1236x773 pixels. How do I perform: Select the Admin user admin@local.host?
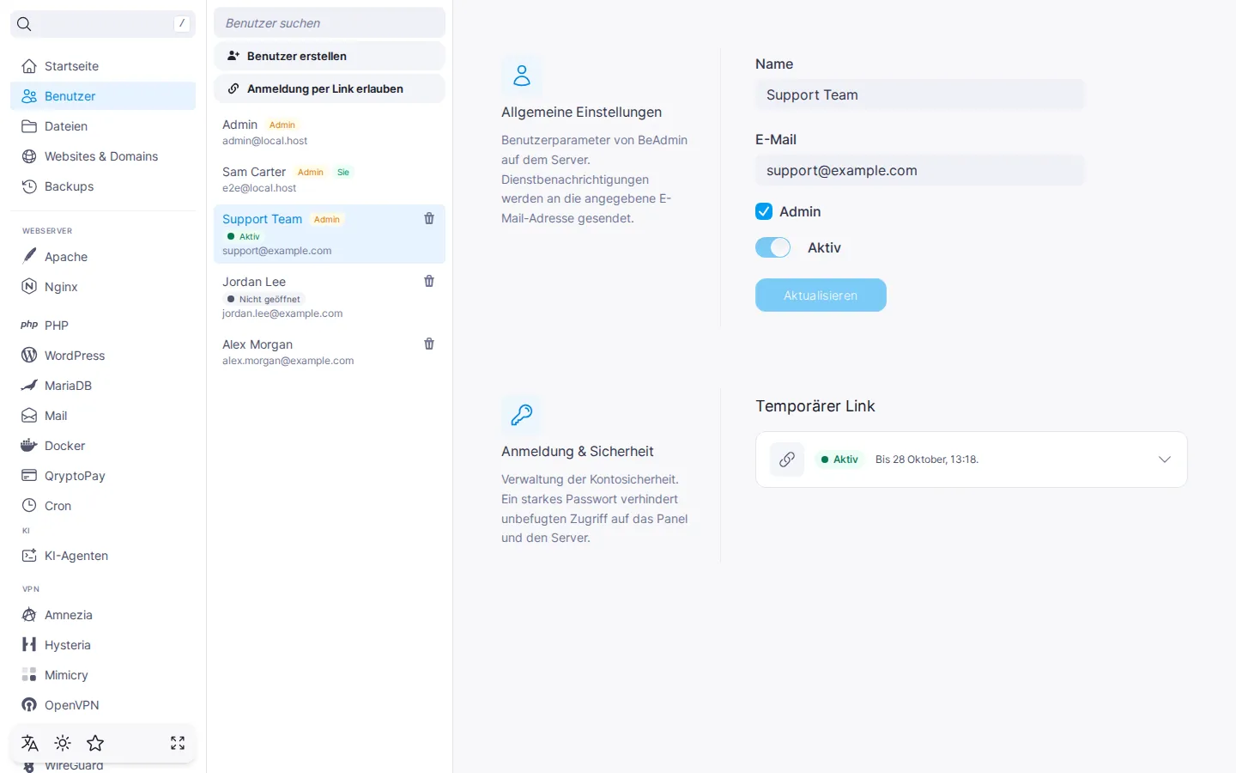pos(330,132)
